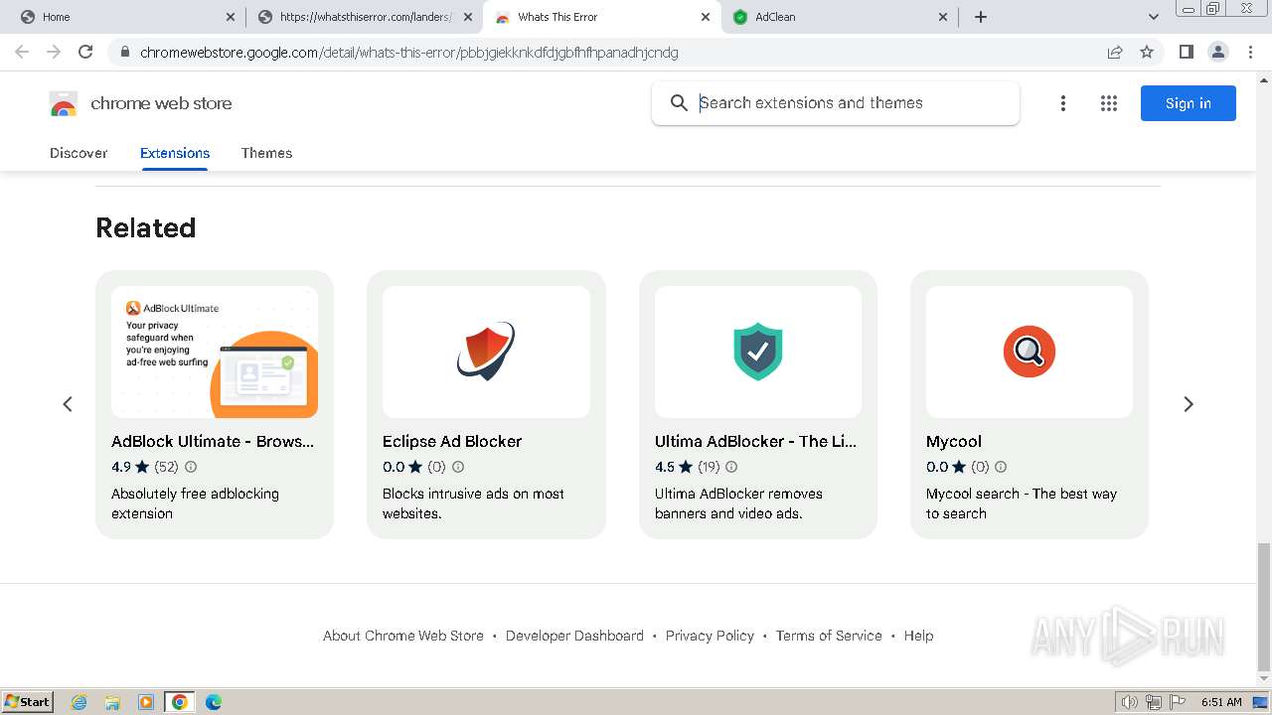The width and height of the screenshot is (1272, 715).
Task: Bookmark this page with the star icon
Action: 1147,52
